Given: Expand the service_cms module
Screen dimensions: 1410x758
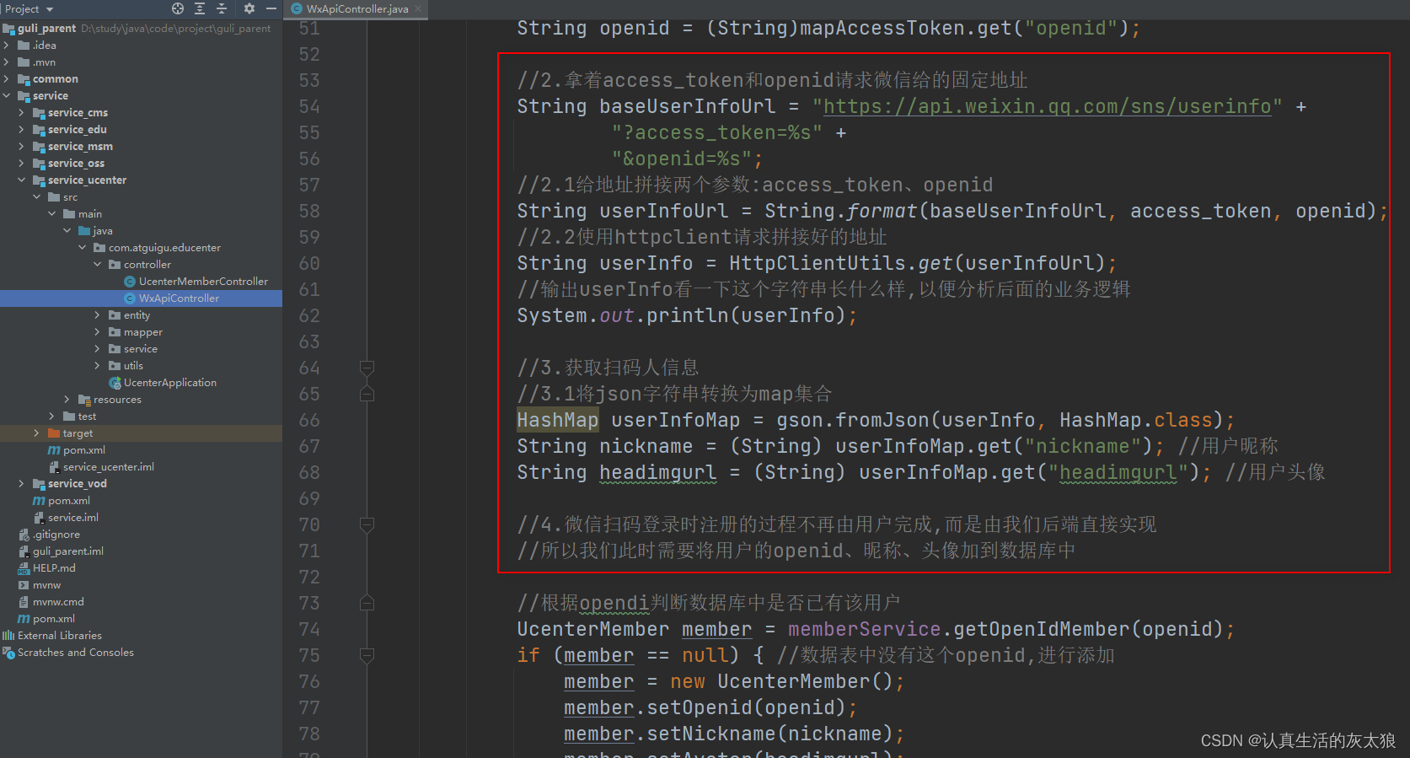Looking at the screenshot, I should [22, 113].
